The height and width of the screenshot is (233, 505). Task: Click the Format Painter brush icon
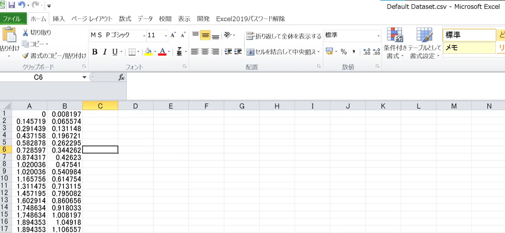pyautogui.click(x=25, y=55)
